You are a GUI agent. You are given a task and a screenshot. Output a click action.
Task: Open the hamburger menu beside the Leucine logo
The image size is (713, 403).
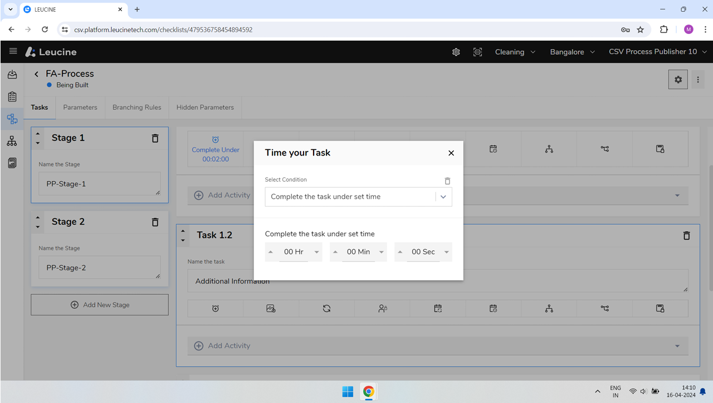(13, 51)
